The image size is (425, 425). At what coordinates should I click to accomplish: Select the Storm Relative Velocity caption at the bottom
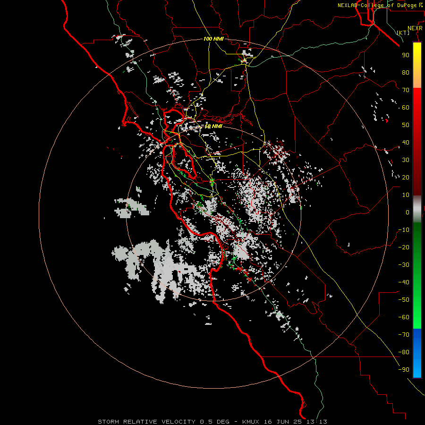[212, 422]
